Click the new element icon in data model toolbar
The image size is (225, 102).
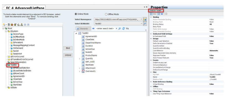click(x=4, y=25)
